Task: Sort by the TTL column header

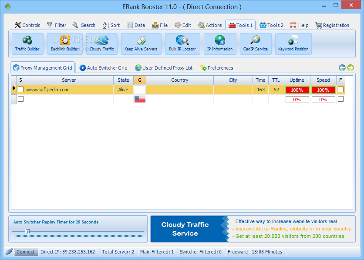Action: coord(276,80)
